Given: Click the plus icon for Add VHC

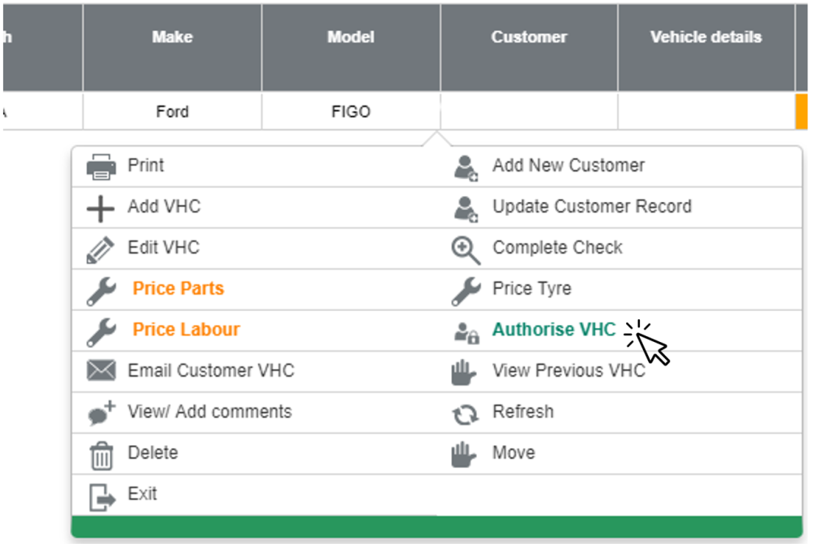Looking at the screenshot, I should pyautogui.click(x=101, y=208).
